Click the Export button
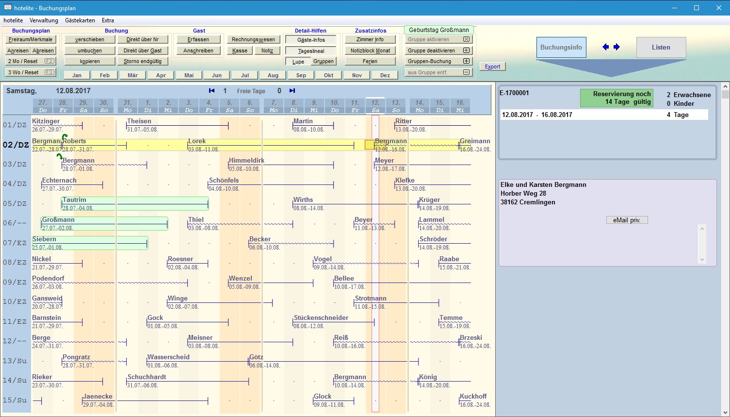The width and height of the screenshot is (730, 417). click(492, 67)
